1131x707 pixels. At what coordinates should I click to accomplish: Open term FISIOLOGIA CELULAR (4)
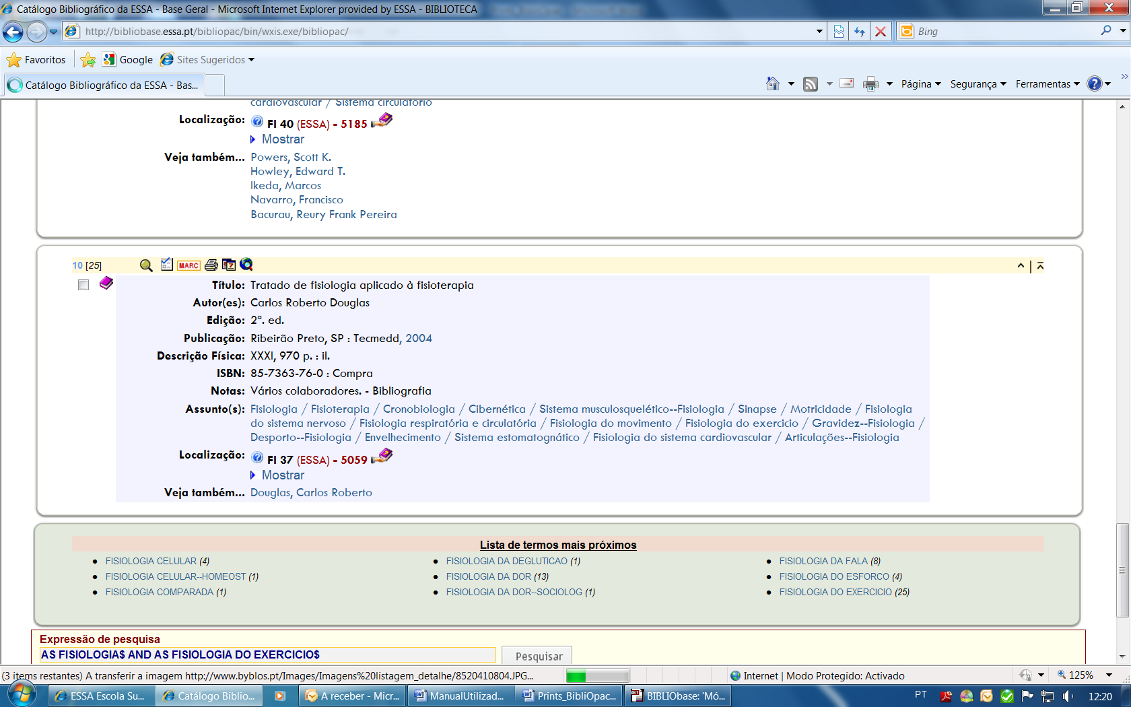click(x=158, y=561)
